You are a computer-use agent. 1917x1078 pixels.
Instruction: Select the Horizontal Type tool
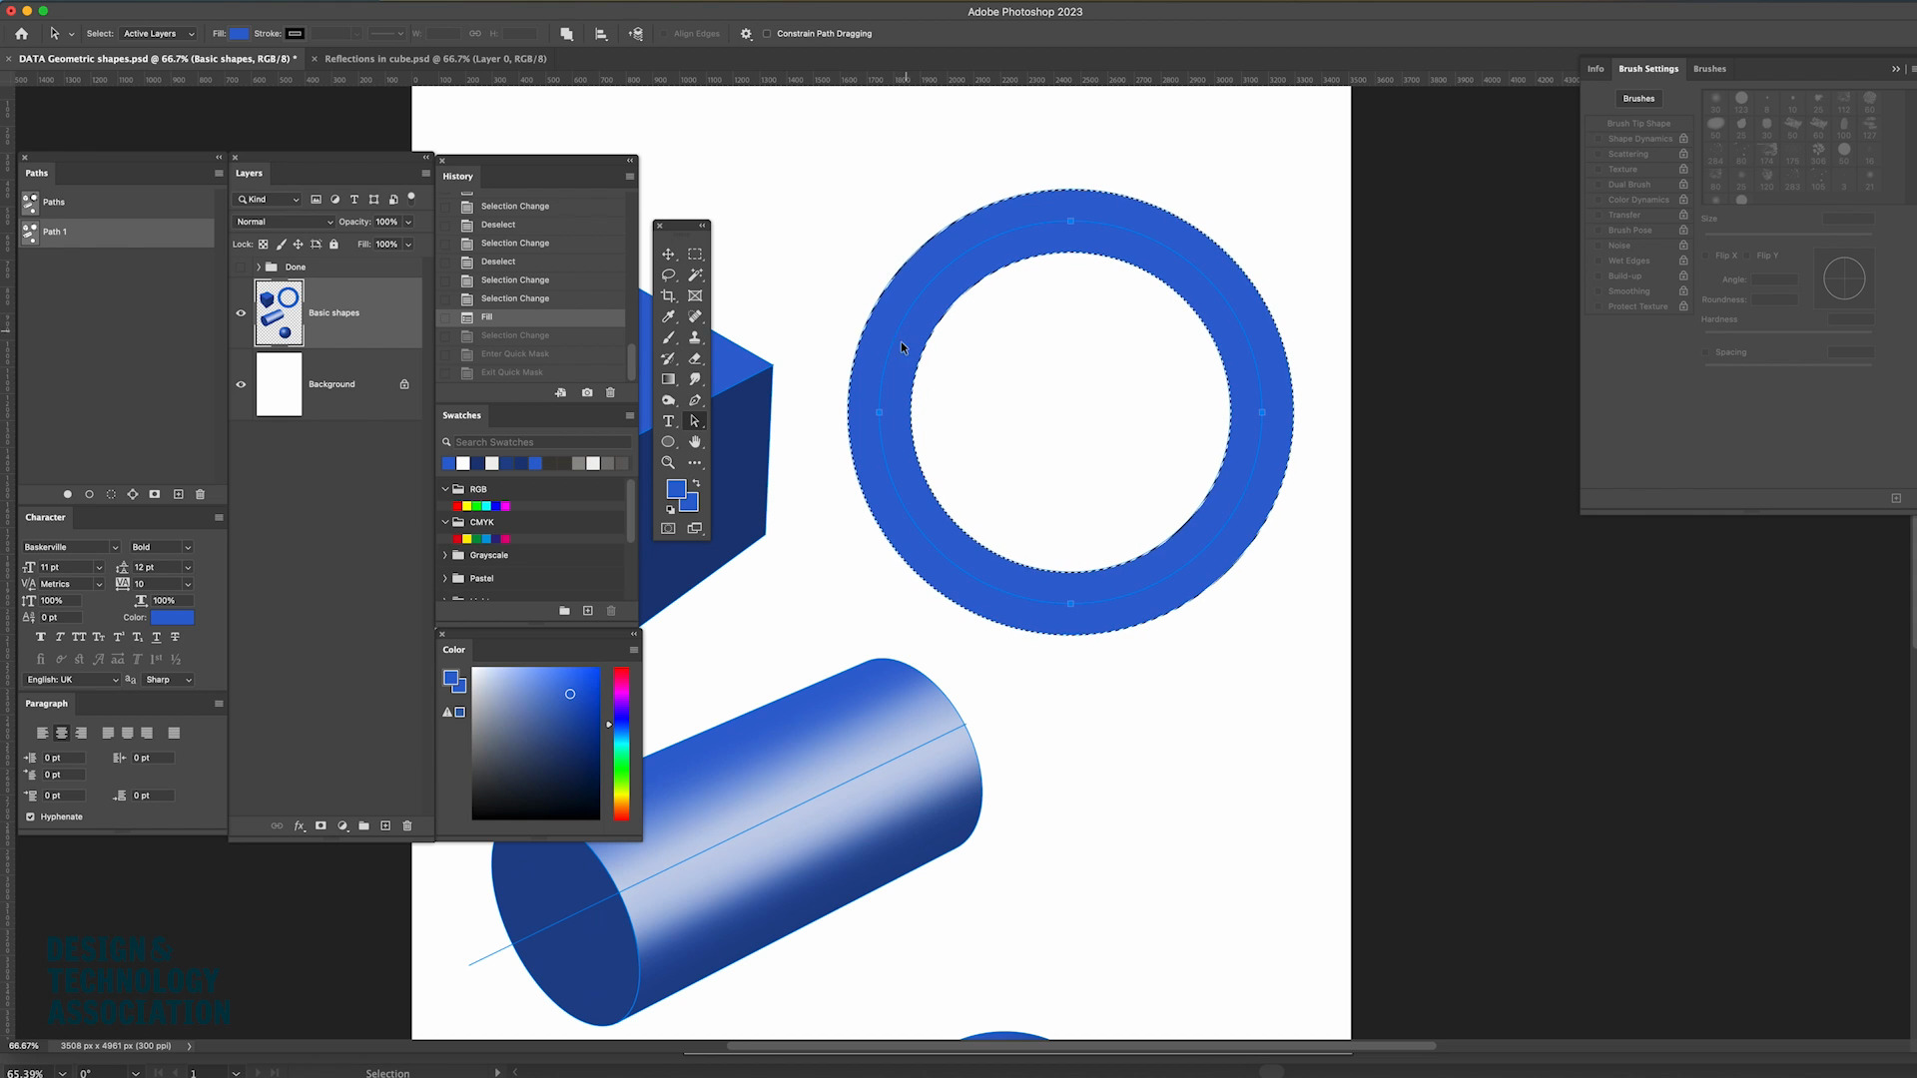tap(668, 421)
